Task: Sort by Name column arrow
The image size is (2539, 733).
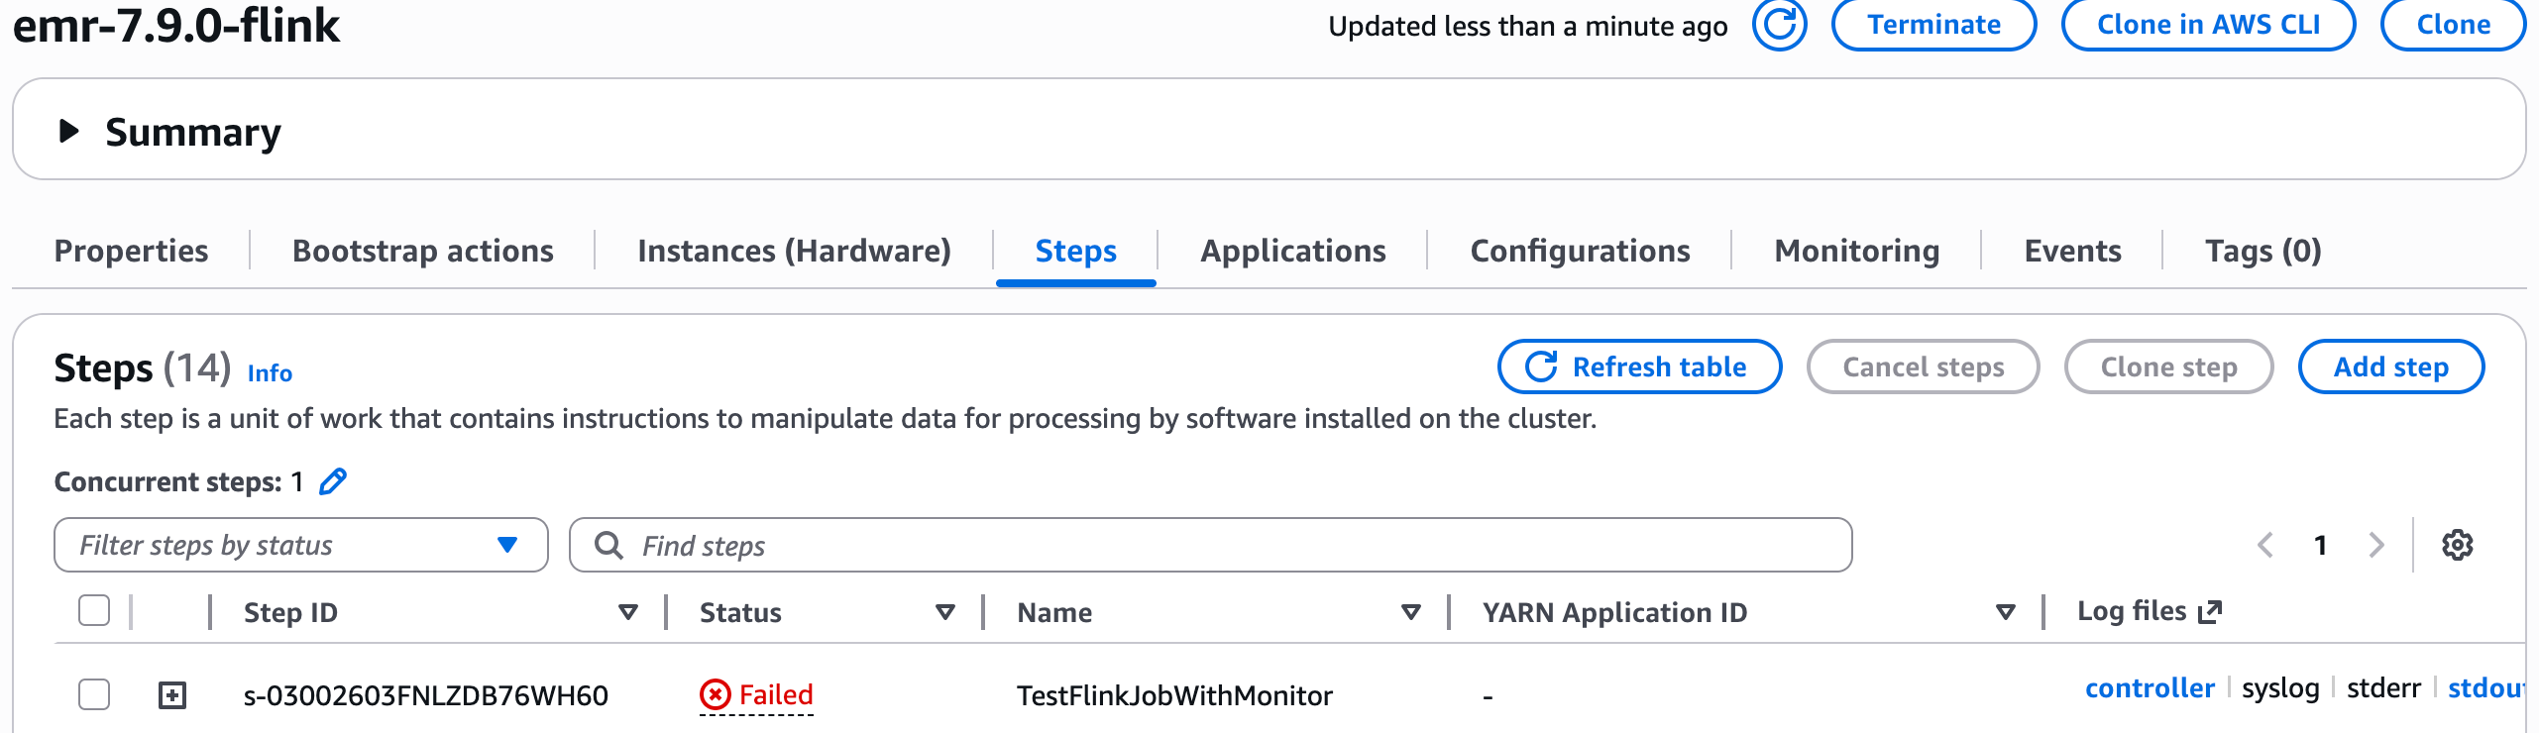Action: coord(1411,612)
